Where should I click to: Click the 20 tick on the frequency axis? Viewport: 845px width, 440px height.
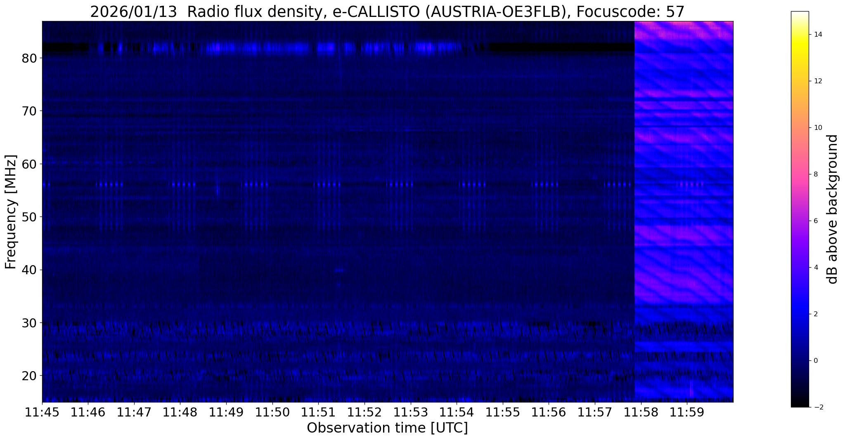click(29, 375)
